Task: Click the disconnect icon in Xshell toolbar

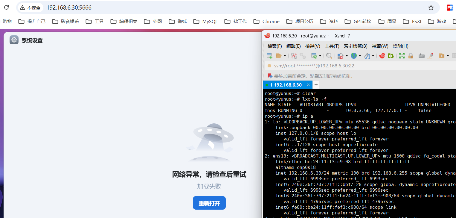Action: [x=294, y=56]
